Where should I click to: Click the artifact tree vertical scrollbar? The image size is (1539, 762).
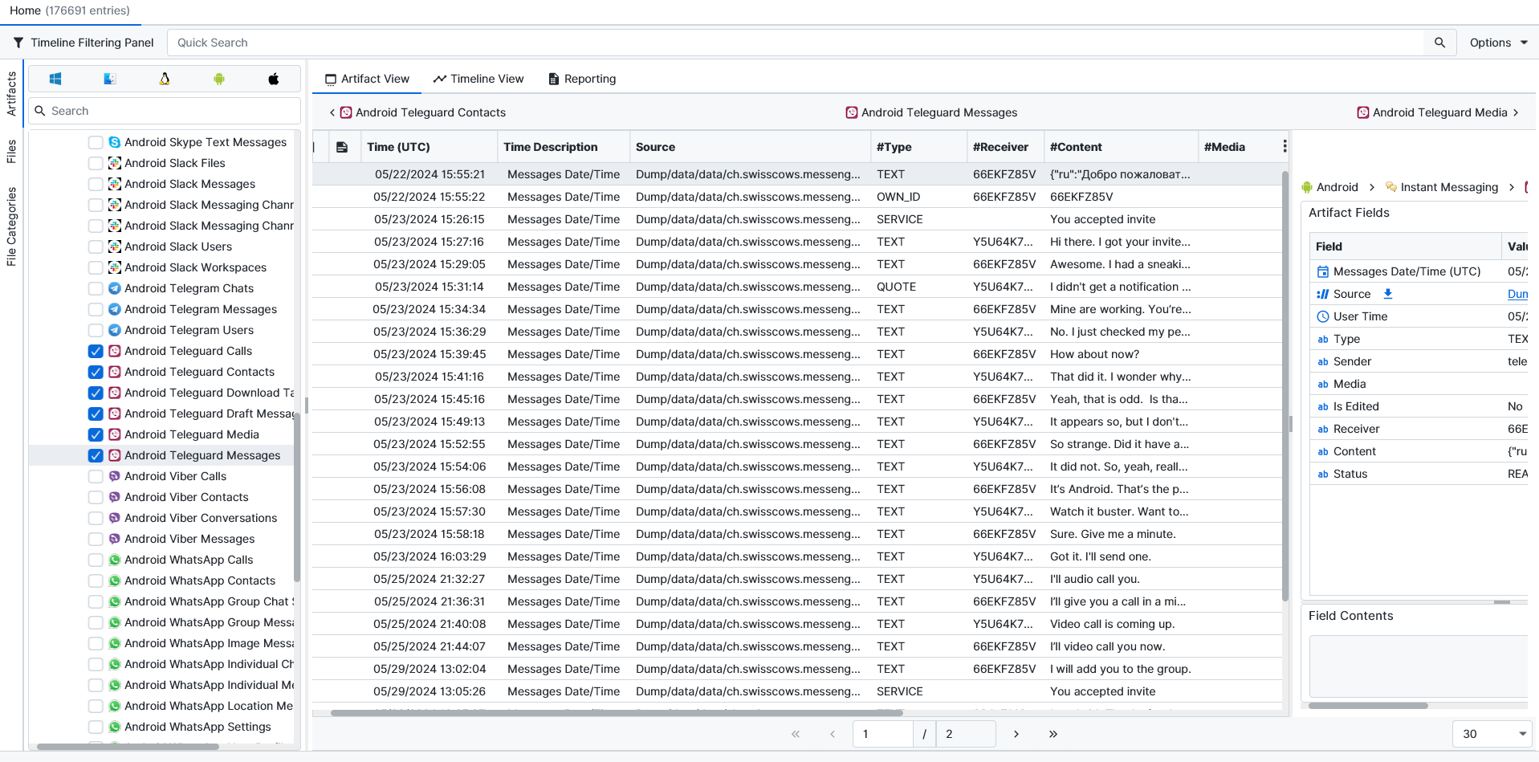tap(297, 496)
